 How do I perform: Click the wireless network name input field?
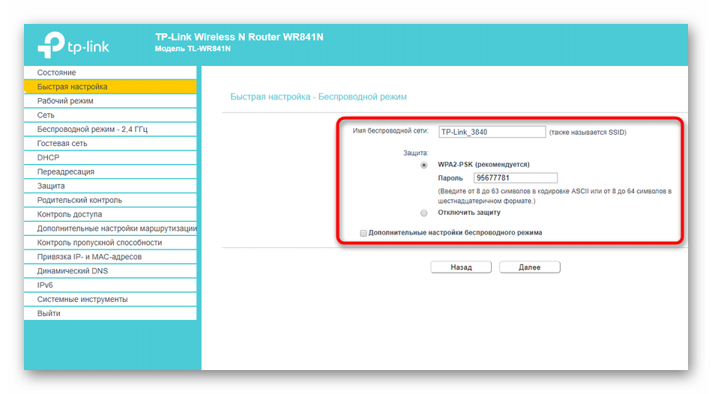click(x=492, y=132)
